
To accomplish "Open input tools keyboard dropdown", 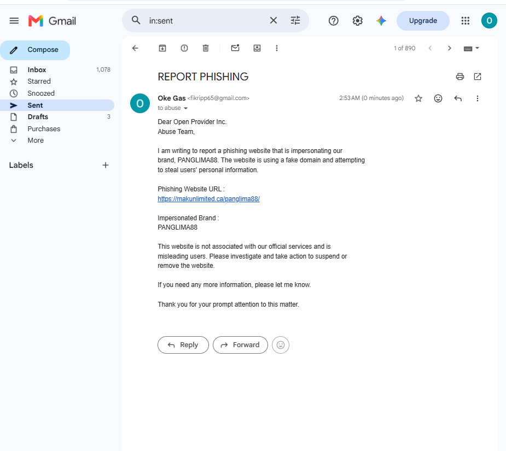I will tap(471, 49).
